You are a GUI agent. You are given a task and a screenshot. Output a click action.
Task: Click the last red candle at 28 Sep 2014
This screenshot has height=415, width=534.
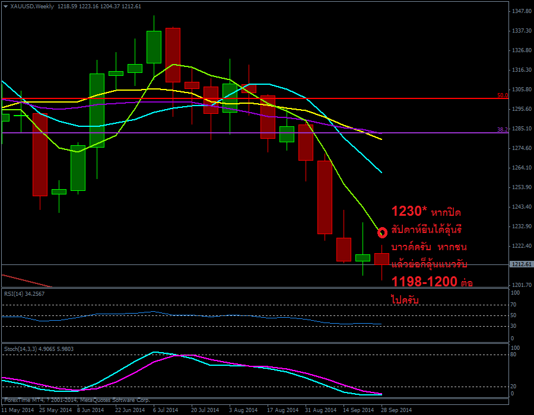point(382,259)
